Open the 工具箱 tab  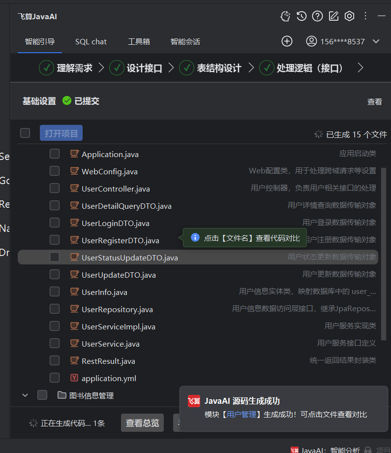coord(139,41)
